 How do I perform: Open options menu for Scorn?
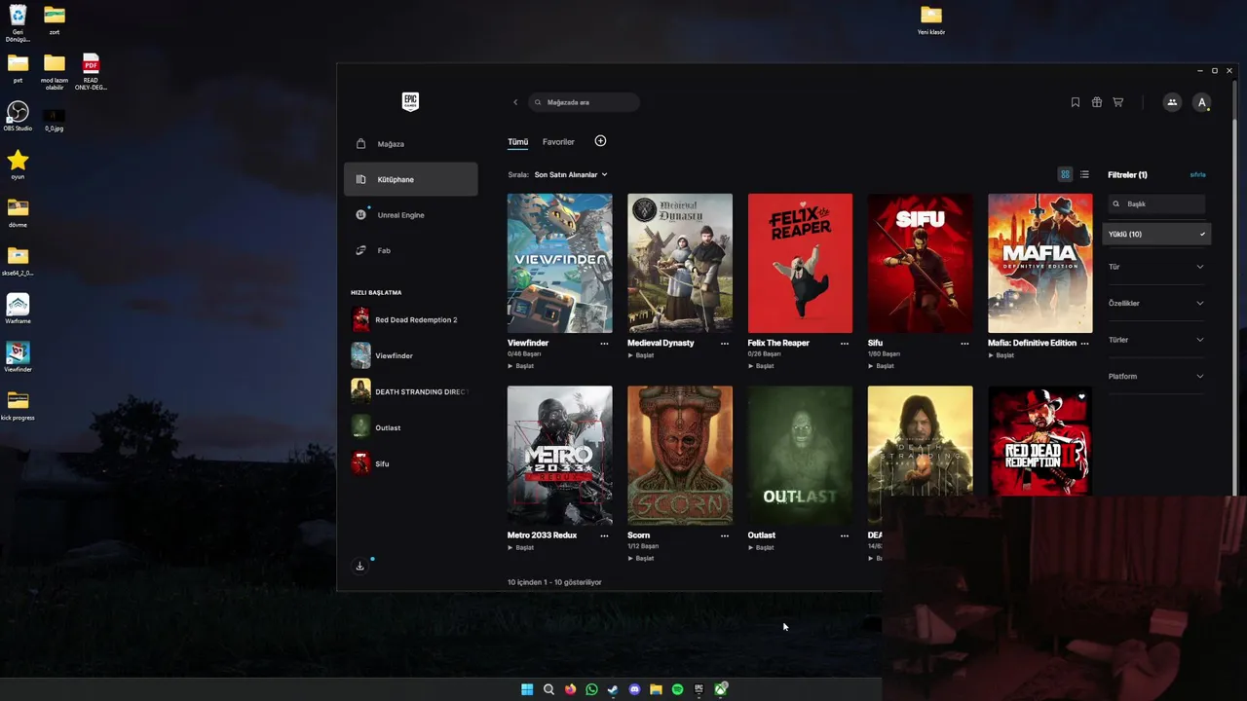tap(724, 535)
